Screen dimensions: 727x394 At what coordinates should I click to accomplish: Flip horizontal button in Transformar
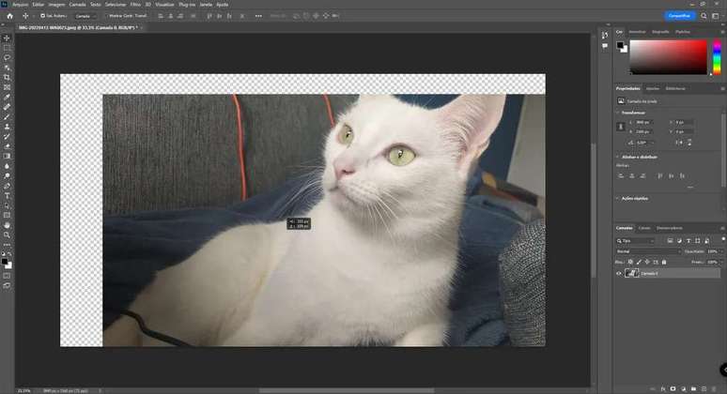[x=678, y=143]
